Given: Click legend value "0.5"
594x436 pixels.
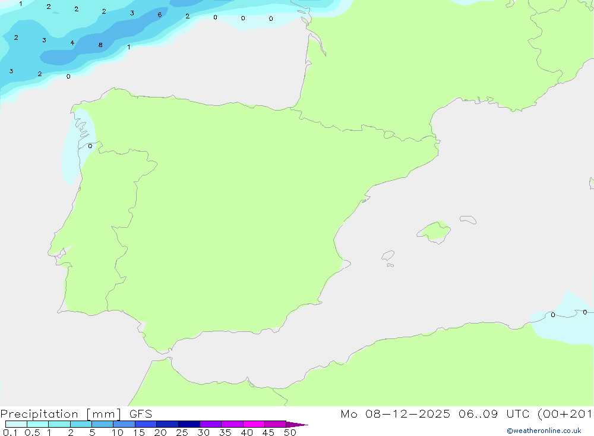Looking at the screenshot, I should [32, 432].
